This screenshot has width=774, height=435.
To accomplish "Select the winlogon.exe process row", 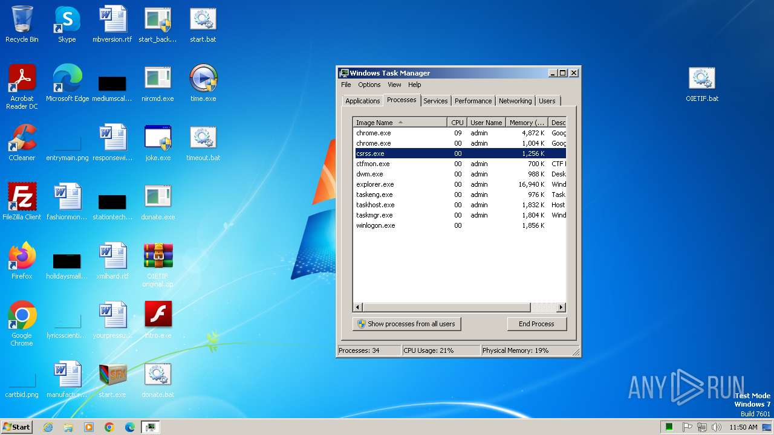I will point(460,225).
